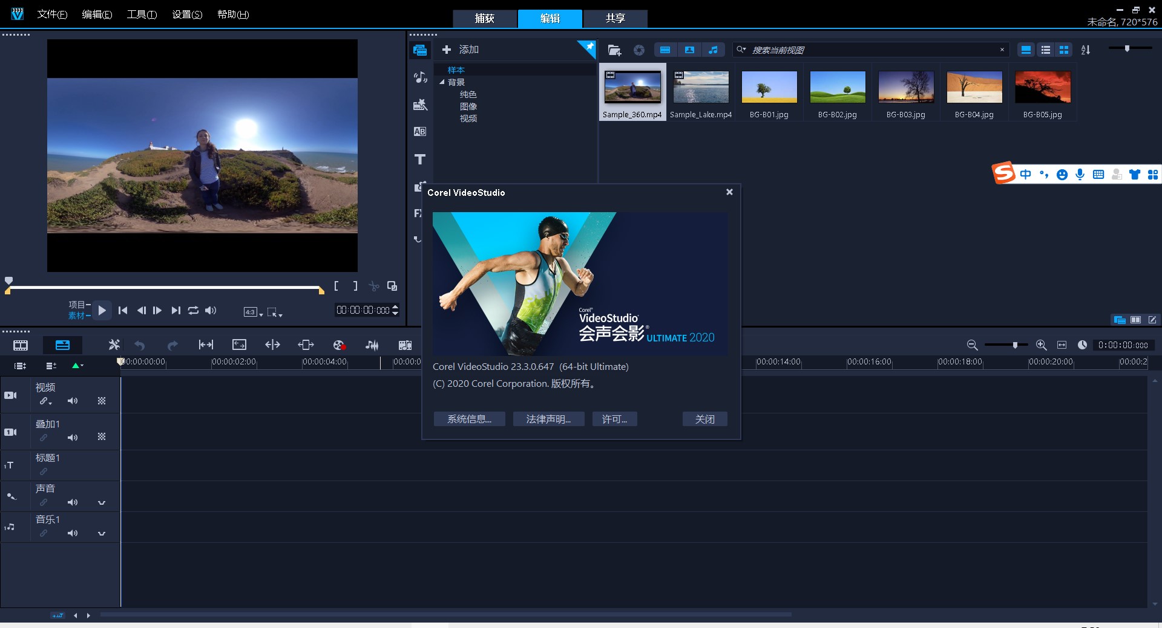Click the import media files folder icon
This screenshot has height=628, width=1162.
coord(614,50)
